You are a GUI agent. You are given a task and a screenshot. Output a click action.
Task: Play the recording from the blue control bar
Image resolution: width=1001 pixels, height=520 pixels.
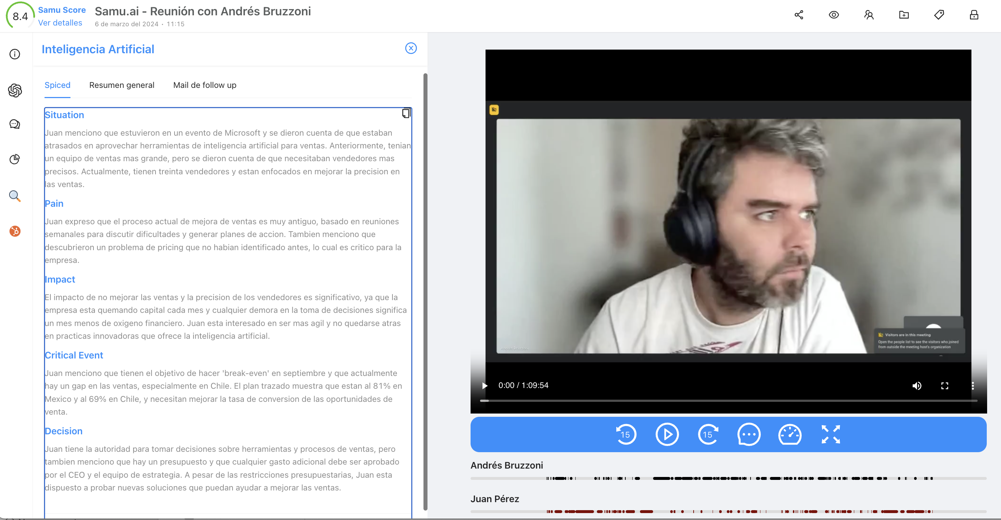pyautogui.click(x=667, y=434)
